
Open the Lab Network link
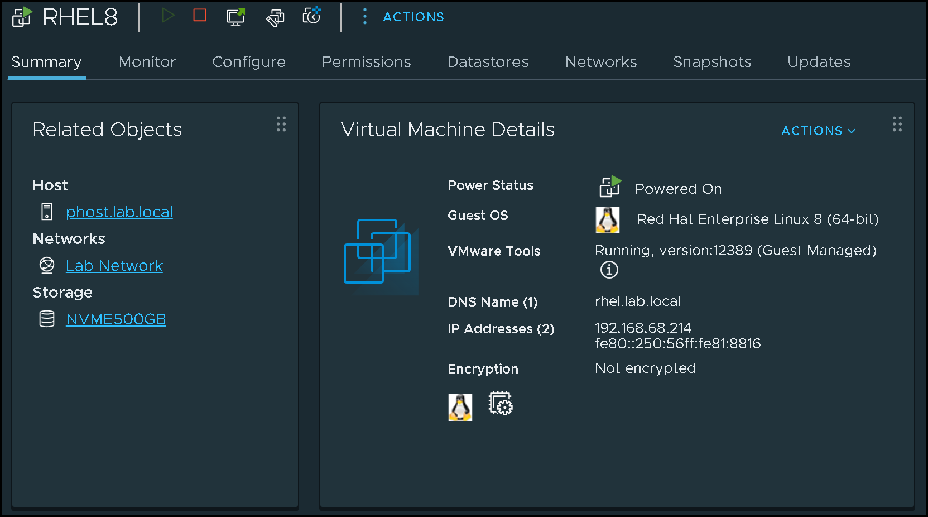click(114, 266)
